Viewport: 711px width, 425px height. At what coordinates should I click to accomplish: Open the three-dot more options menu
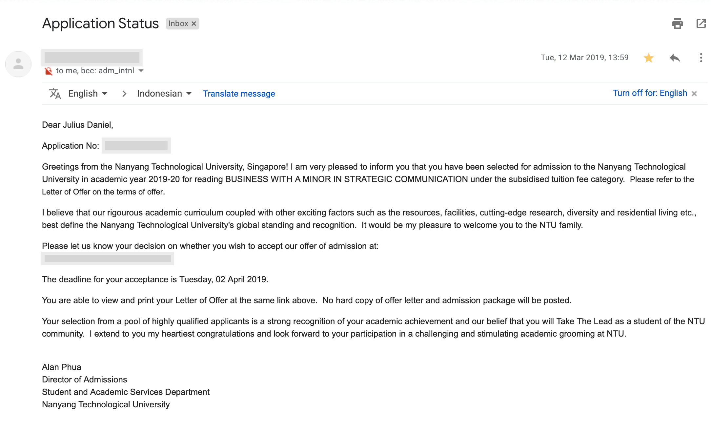point(701,58)
